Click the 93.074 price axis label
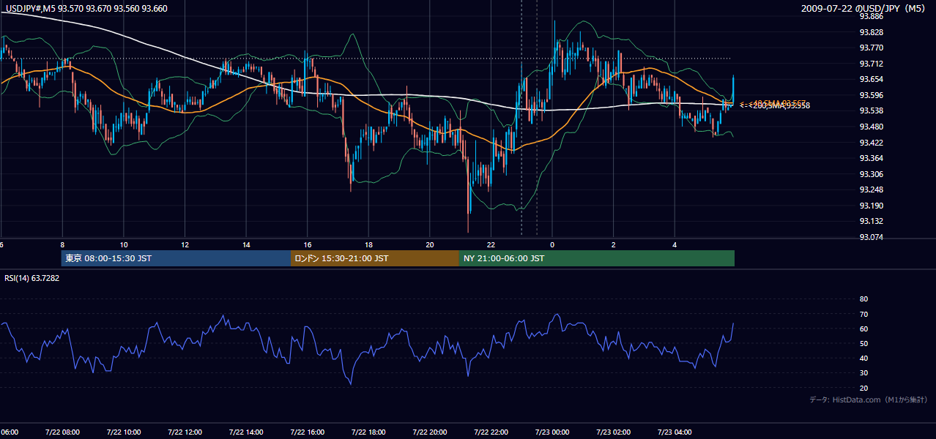Screen dimensions: 936x439 click(x=871, y=237)
